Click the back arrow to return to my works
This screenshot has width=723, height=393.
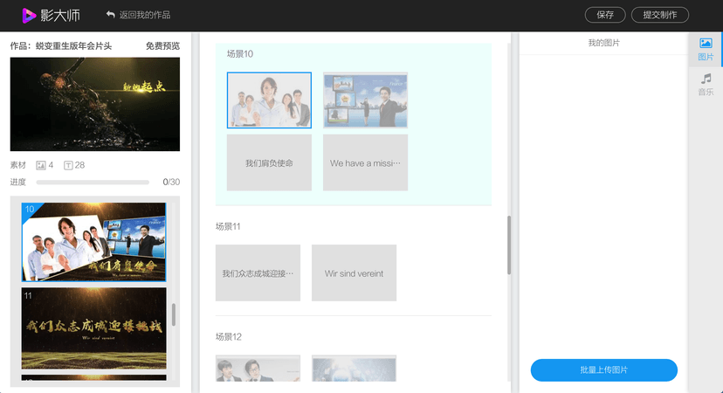click(x=110, y=15)
